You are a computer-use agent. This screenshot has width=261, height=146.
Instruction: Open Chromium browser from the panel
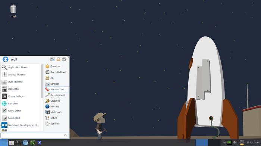click(25, 143)
